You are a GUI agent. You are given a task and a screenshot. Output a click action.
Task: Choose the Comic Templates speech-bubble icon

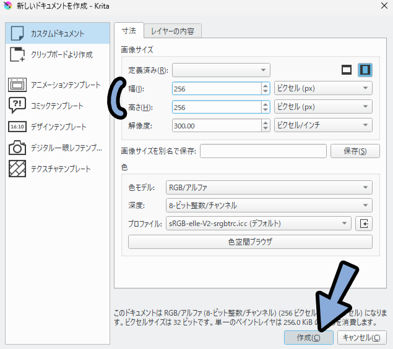(x=17, y=106)
